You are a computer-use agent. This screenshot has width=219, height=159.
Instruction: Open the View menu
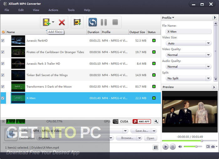click(x=36, y=10)
